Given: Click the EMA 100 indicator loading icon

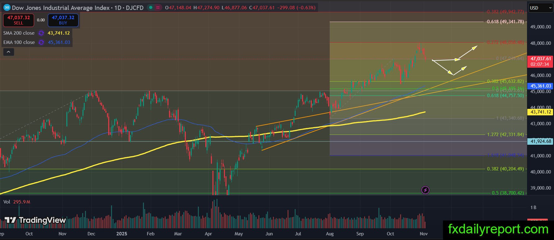Looking at the screenshot, I should (x=41, y=42).
